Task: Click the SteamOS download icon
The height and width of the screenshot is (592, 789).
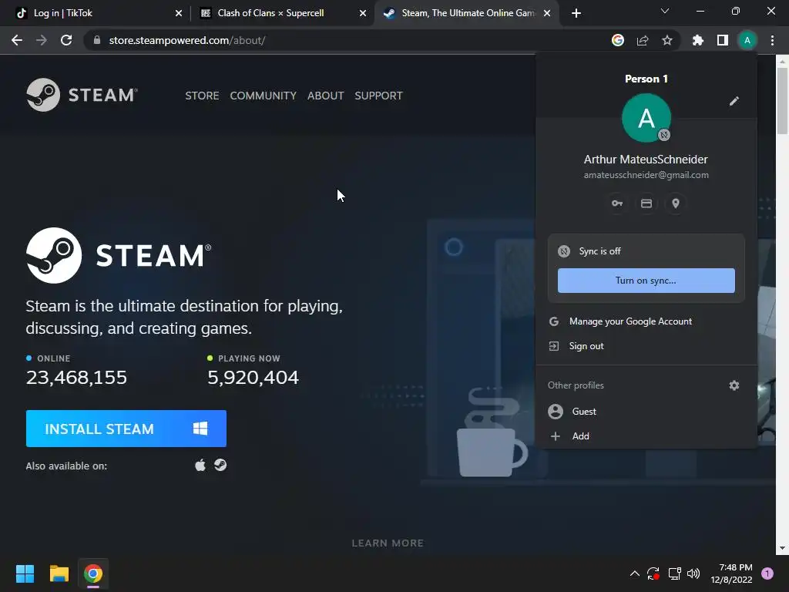Action: point(220,465)
